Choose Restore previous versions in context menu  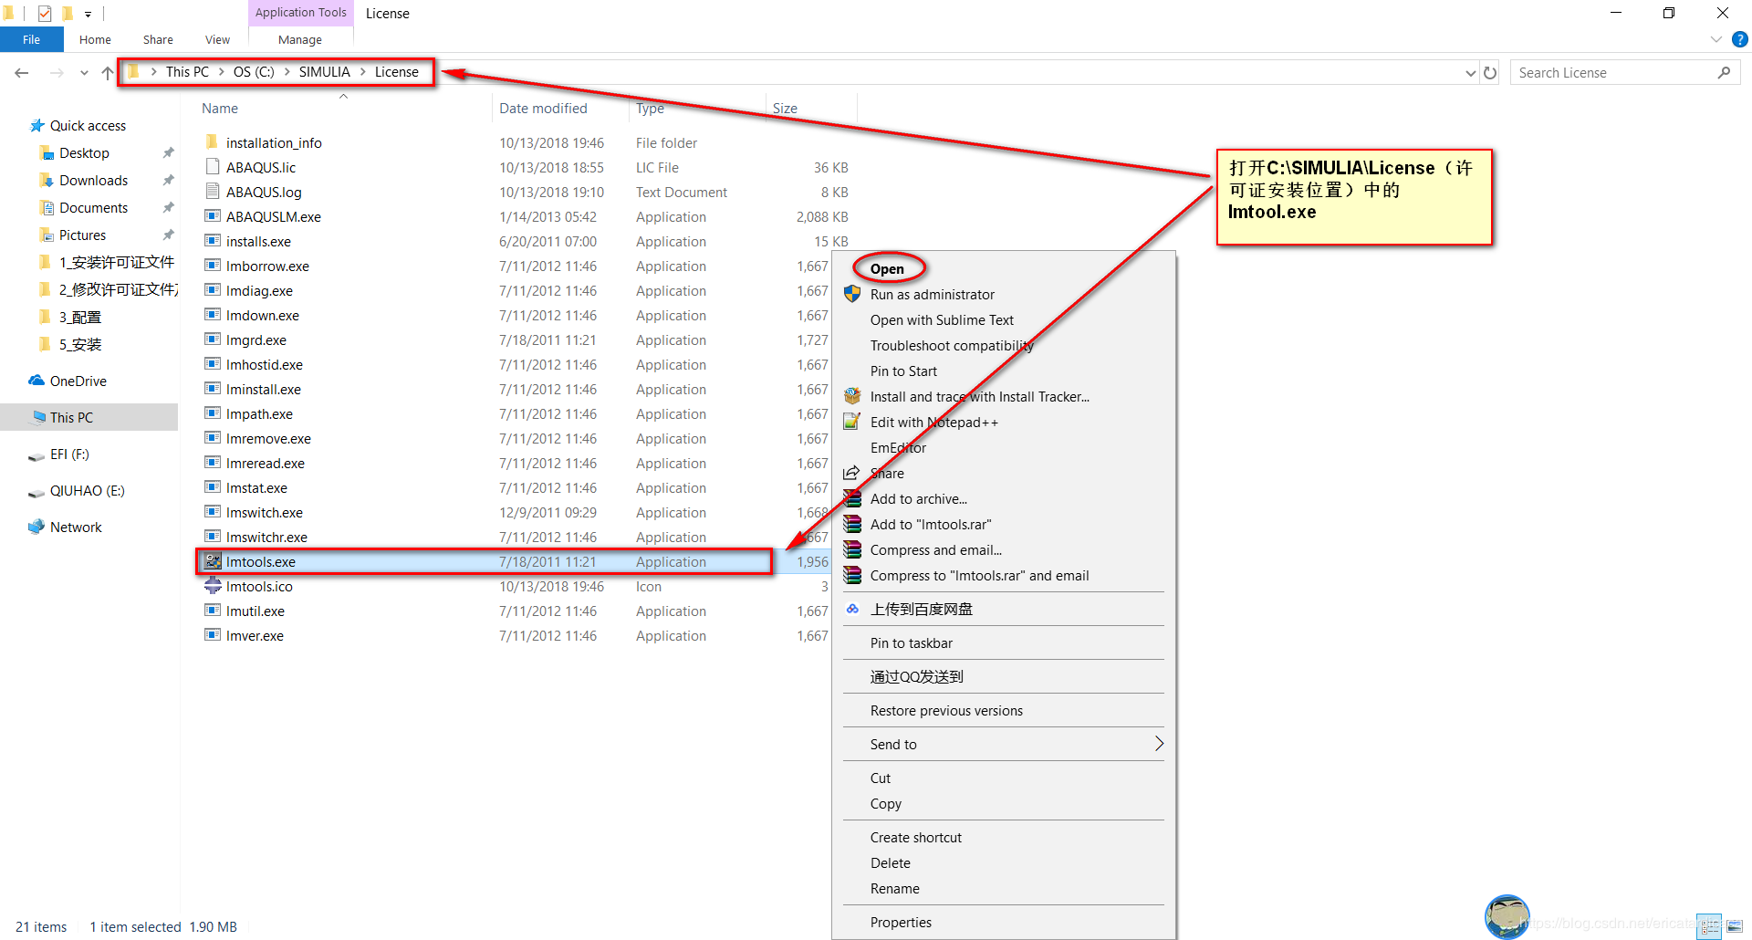point(946,710)
